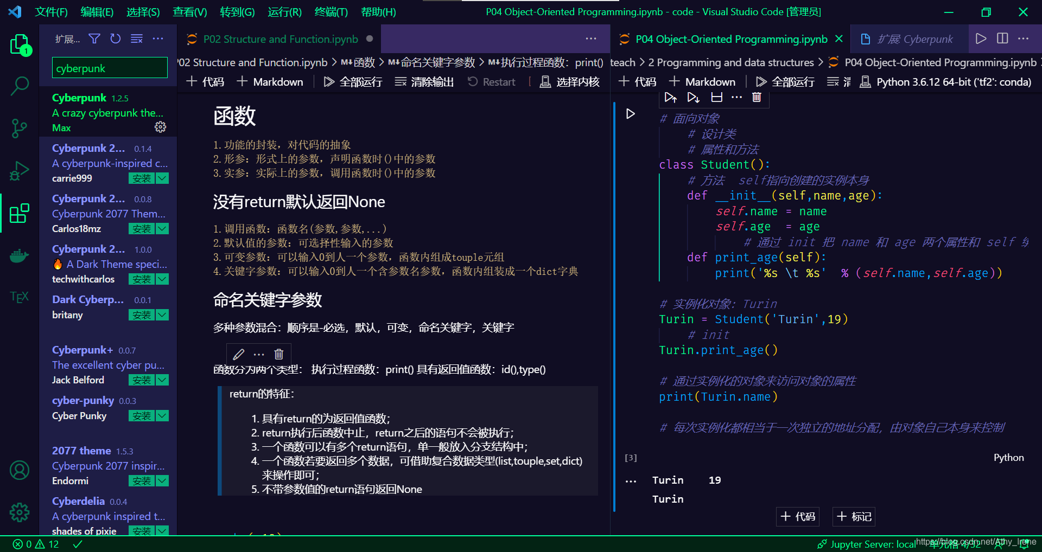This screenshot has width=1042, height=552.
Task: Open the settings gear for Max's Cyberpunk theme
Action: point(160,127)
